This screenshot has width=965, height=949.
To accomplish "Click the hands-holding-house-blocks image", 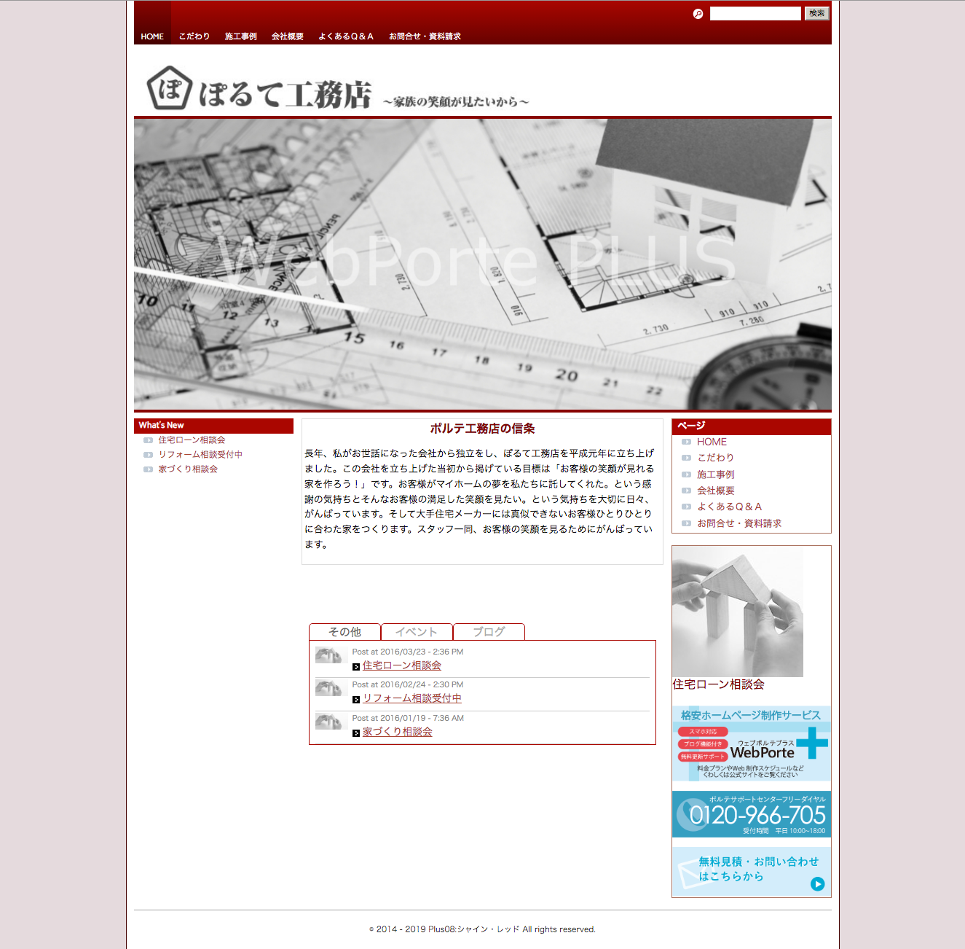I will (x=737, y=612).
